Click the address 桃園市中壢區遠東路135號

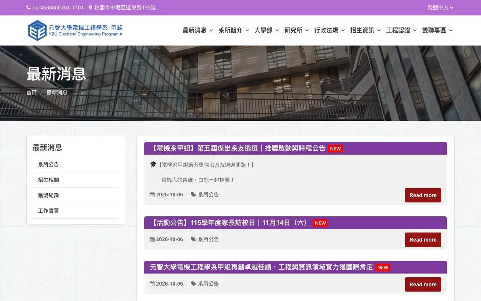click(x=125, y=8)
